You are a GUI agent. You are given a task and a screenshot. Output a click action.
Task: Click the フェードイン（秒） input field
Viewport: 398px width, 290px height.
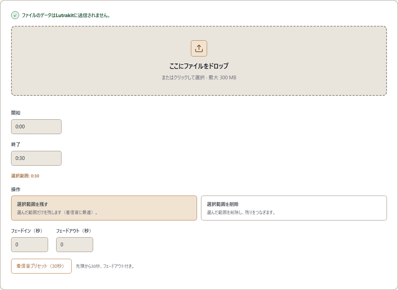[x=30, y=245]
